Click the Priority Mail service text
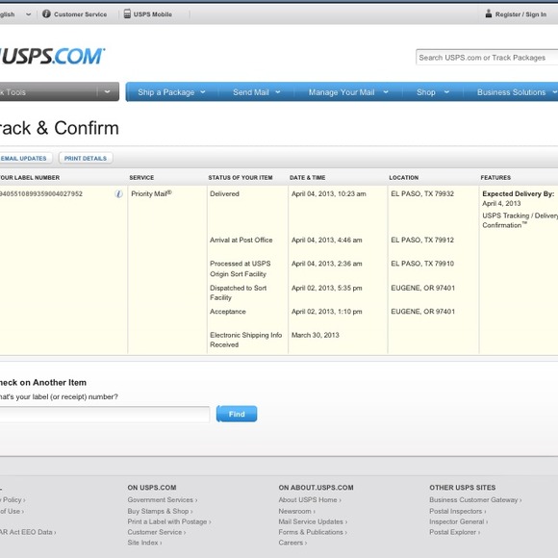558x558 pixels. (x=151, y=193)
